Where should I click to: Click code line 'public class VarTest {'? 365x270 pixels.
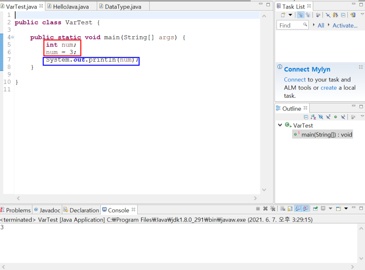pyautogui.click(x=57, y=23)
